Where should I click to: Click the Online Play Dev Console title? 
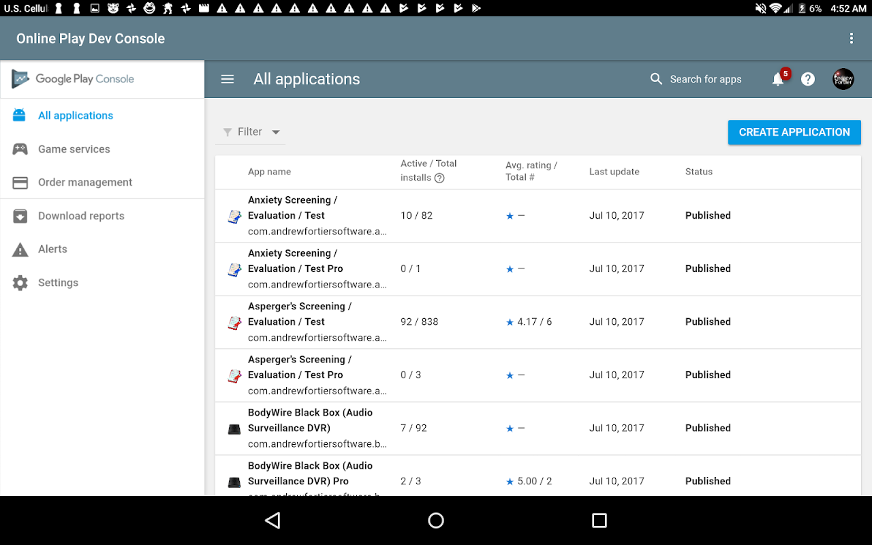click(x=91, y=39)
